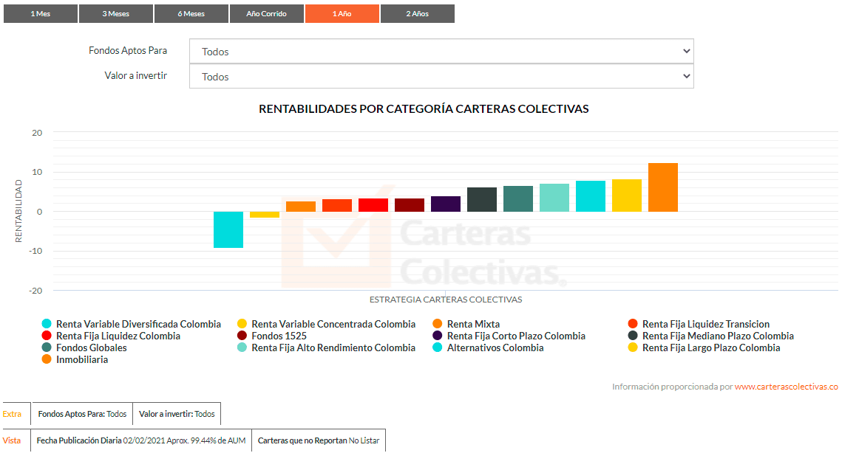Toggle Alternativos Colombia legend marker
The image size is (842, 453).
coord(438,347)
